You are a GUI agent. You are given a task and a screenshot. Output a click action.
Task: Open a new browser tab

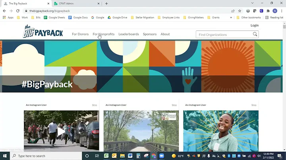[106, 4]
